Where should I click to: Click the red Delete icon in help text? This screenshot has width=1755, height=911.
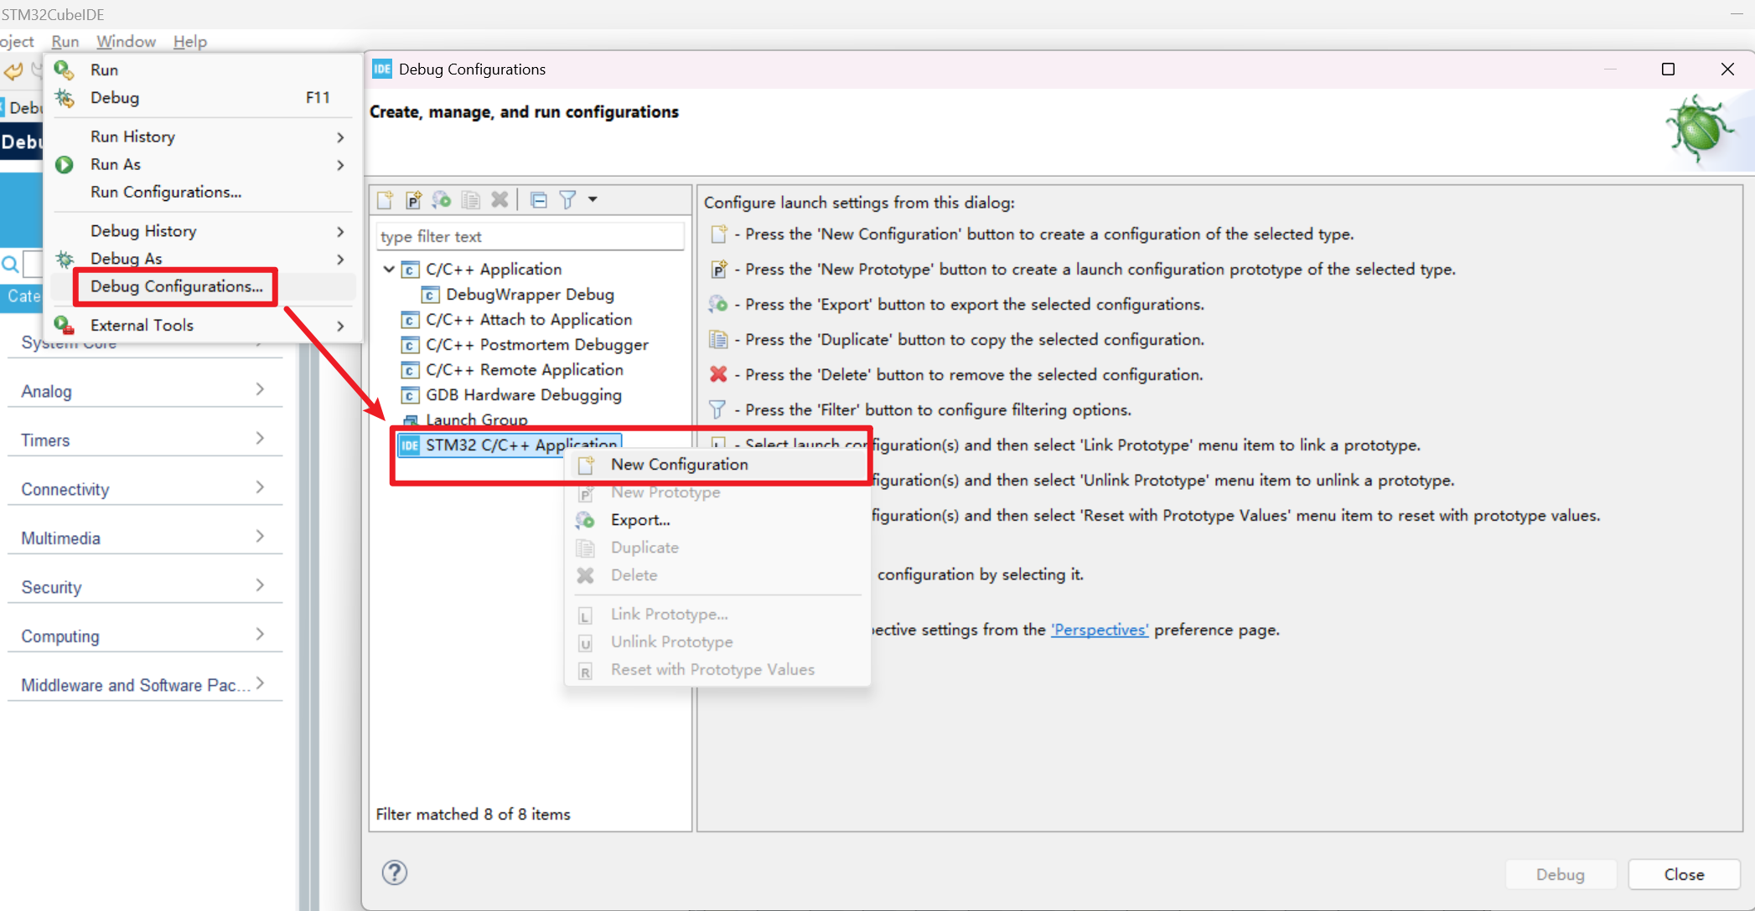pyautogui.click(x=718, y=374)
